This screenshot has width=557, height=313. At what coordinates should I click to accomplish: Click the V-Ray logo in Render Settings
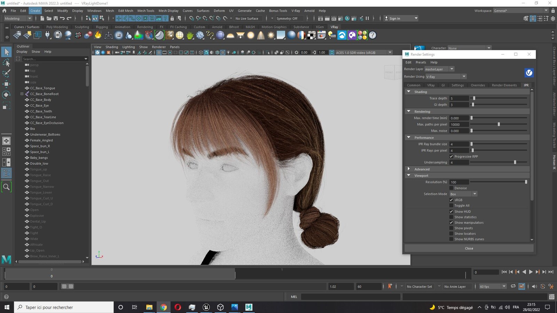(x=529, y=73)
